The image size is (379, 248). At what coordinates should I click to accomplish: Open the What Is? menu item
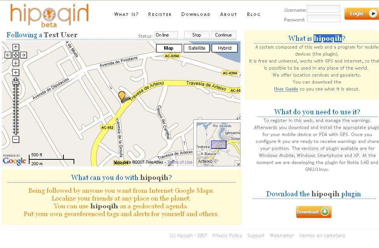pyautogui.click(x=126, y=14)
